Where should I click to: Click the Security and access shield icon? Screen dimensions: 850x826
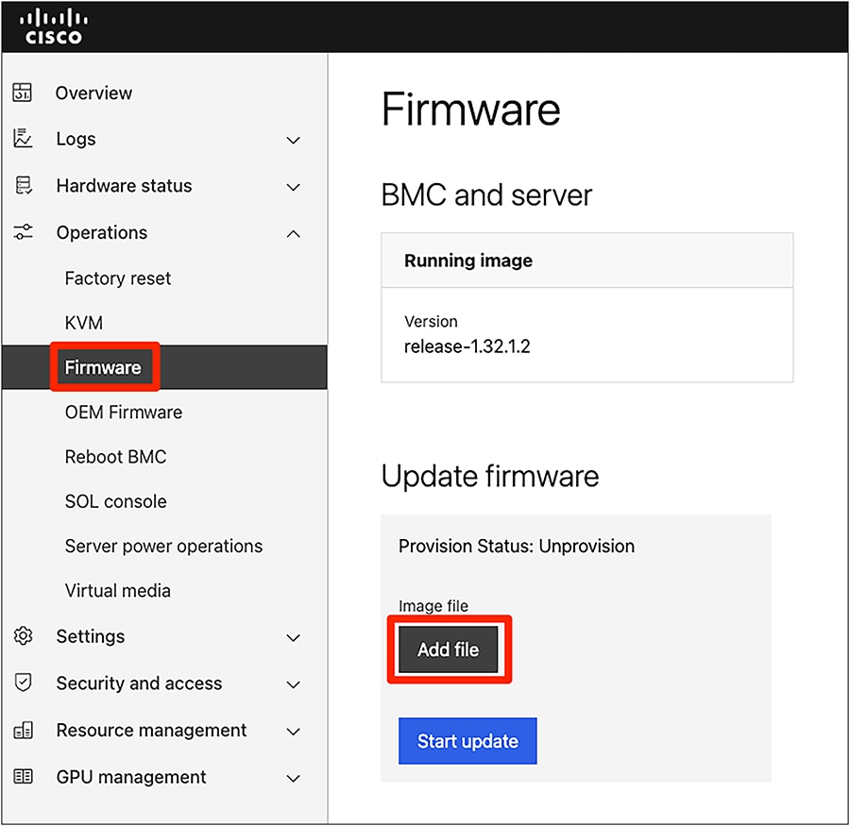pyautogui.click(x=23, y=683)
